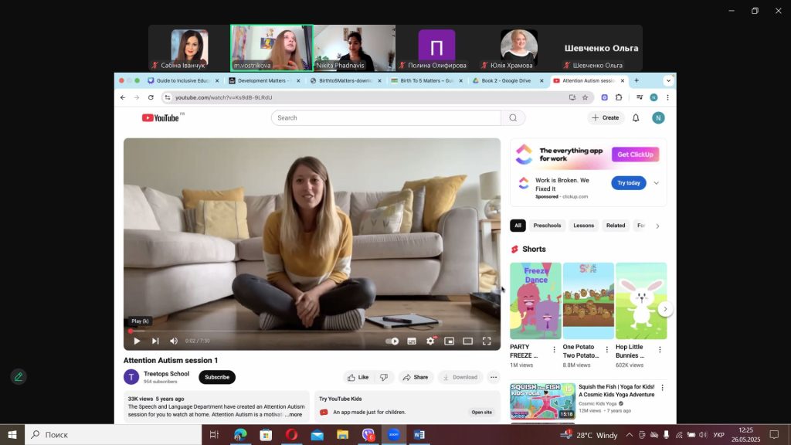Dislike the video with thumbs-down icon

[384, 377]
